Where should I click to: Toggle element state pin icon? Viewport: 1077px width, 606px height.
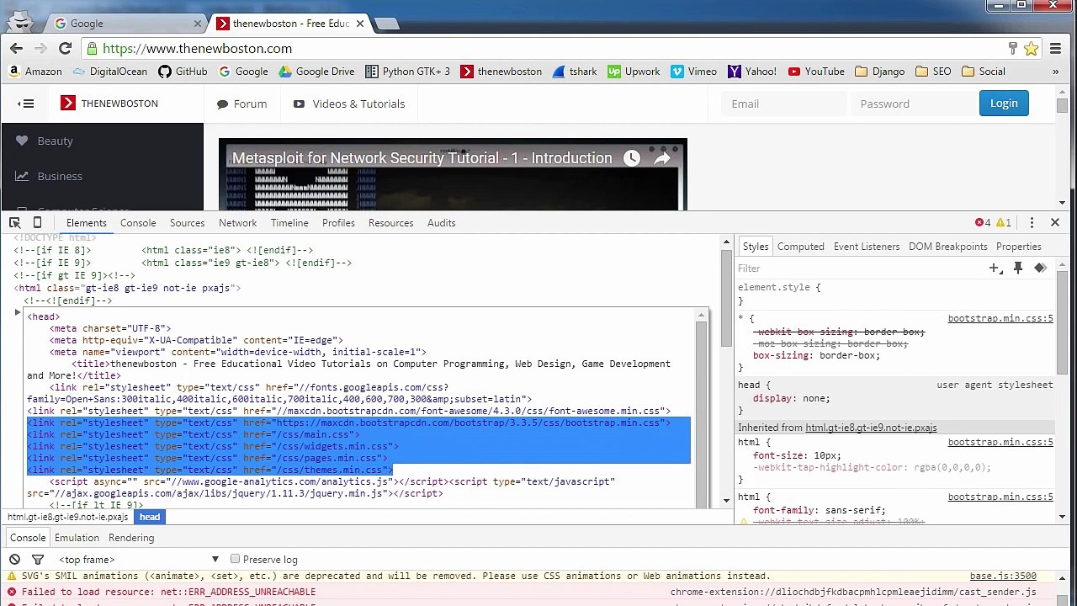pyautogui.click(x=1017, y=268)
